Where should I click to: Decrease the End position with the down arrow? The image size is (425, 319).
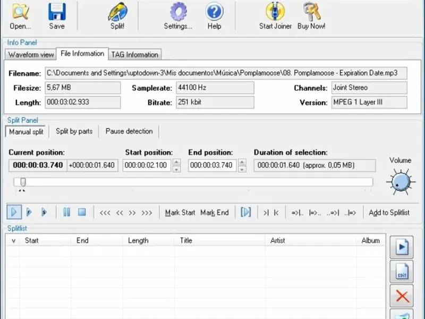pos(242,169)
